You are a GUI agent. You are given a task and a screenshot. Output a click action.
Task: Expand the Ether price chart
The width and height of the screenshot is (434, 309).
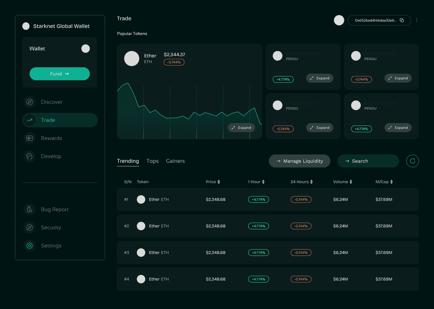(241, 128)
